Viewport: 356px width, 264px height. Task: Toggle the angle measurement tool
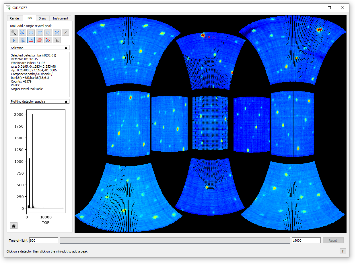pos(57,40)
